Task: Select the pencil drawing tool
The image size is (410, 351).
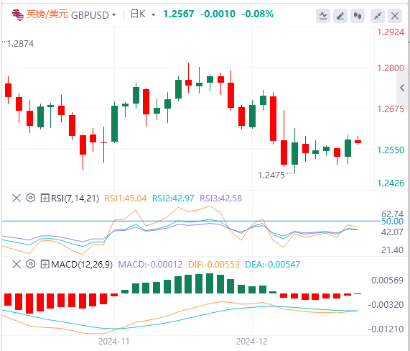Action: coord(340,16)
